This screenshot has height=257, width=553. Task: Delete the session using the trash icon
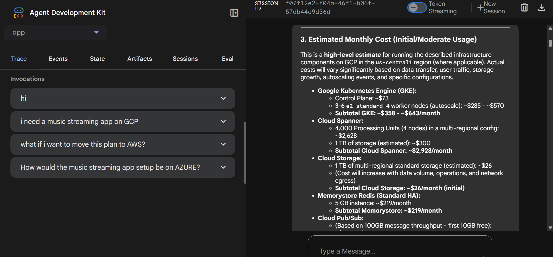click(x=524, y=7)
